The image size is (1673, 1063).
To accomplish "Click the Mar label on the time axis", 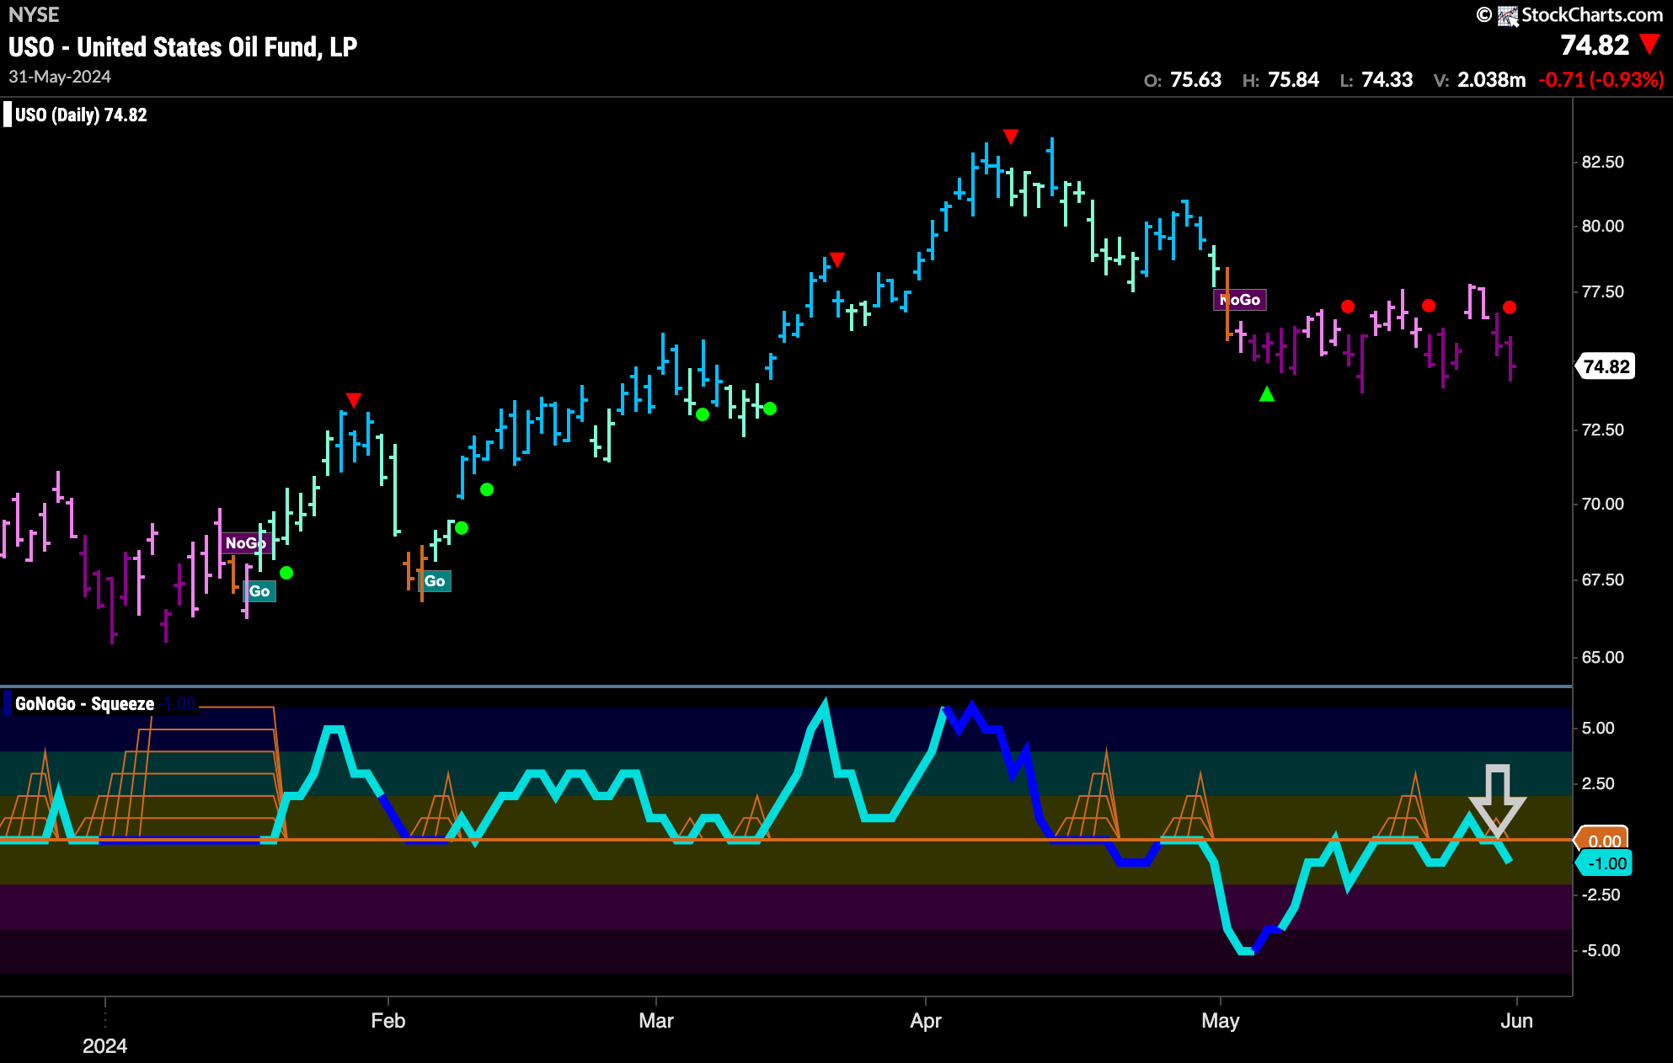I will pos(656,1021).
